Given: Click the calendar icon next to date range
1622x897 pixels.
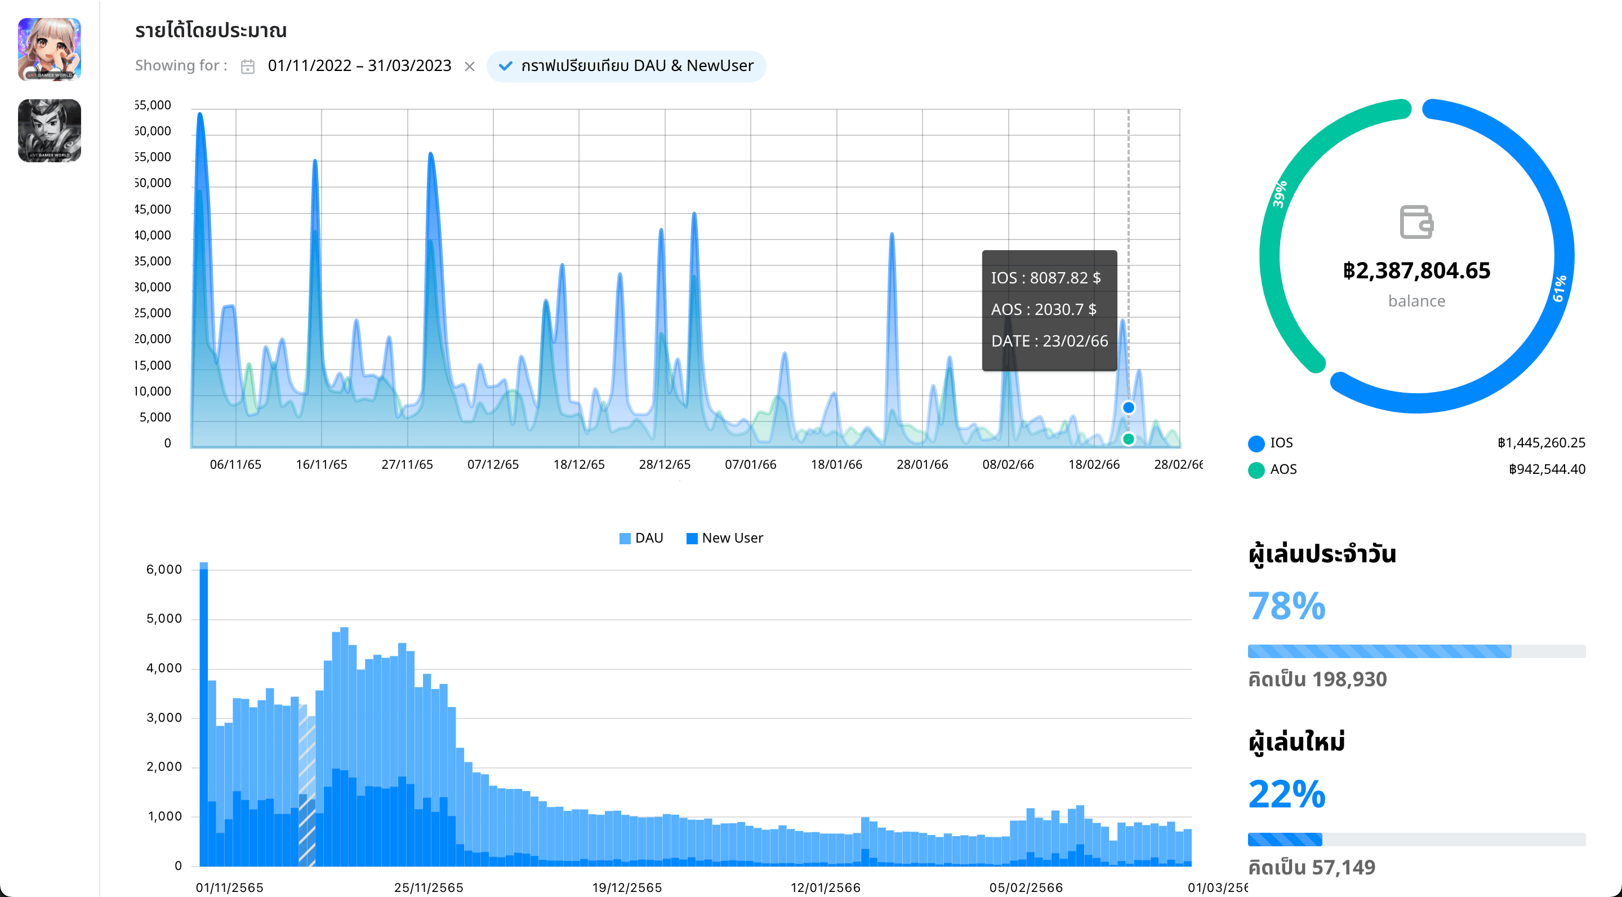Looking at the screenshot, I should pyautogui.click(x=247, y=65).
